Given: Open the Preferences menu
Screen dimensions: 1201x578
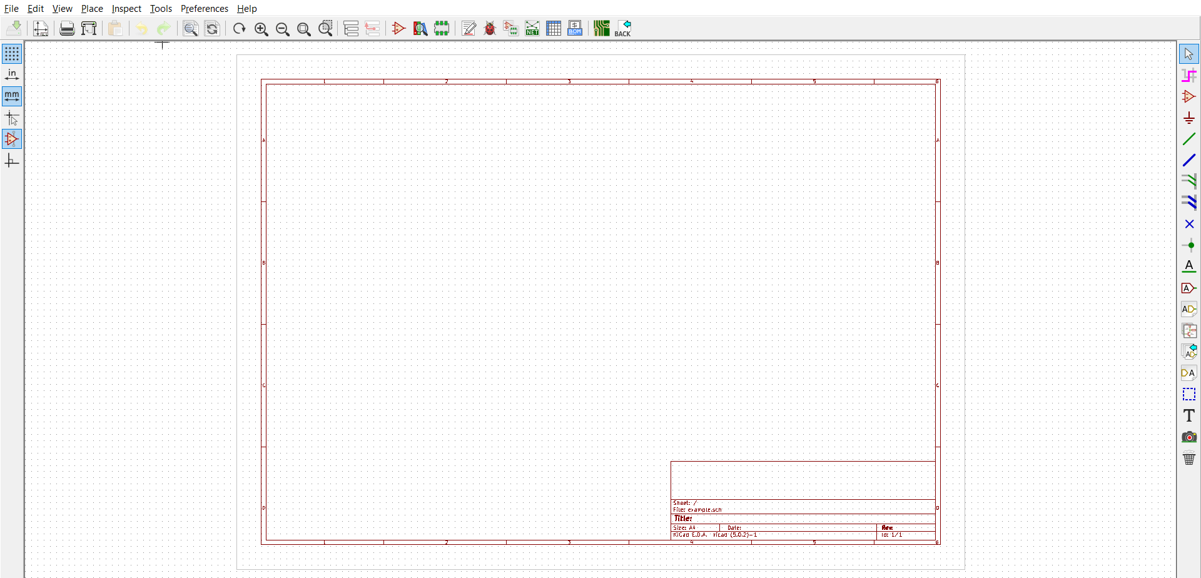Looking at the screenshot, I should [x=205, y=9].
